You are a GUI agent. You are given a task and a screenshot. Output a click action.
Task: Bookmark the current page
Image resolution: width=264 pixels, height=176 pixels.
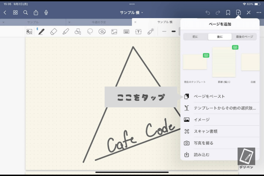[228, 12]
